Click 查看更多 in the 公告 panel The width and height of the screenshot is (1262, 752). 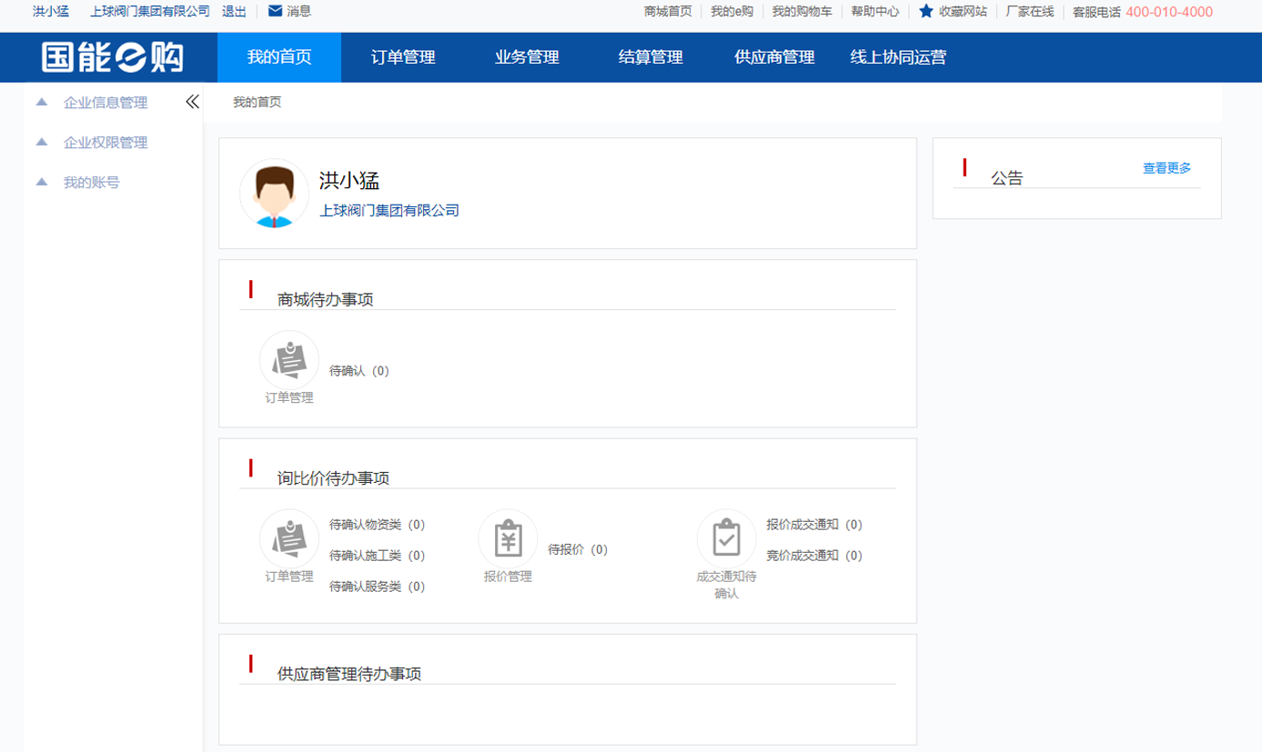(1166, 168)
